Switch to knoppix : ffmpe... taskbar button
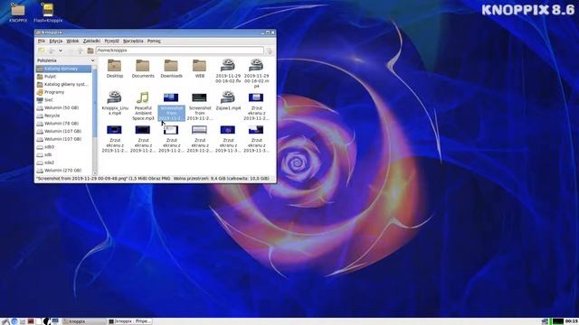Viewport: 579px width, 325px height. pyautogui.click(x=129, y=321)
